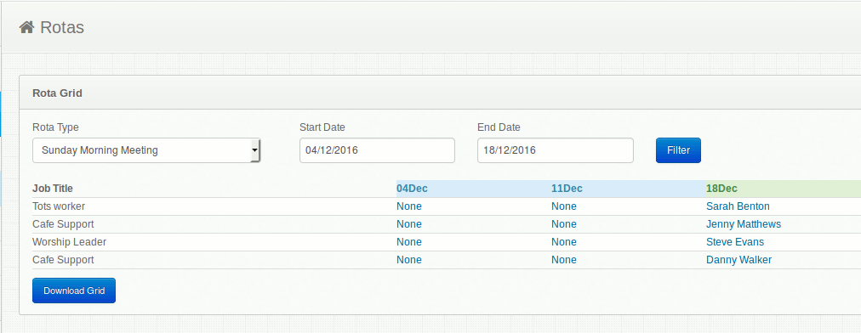The width and height of the screenshot is (861, 333).
Task: Click None for first Cafe Support on 11Dec
Action: 564,224
